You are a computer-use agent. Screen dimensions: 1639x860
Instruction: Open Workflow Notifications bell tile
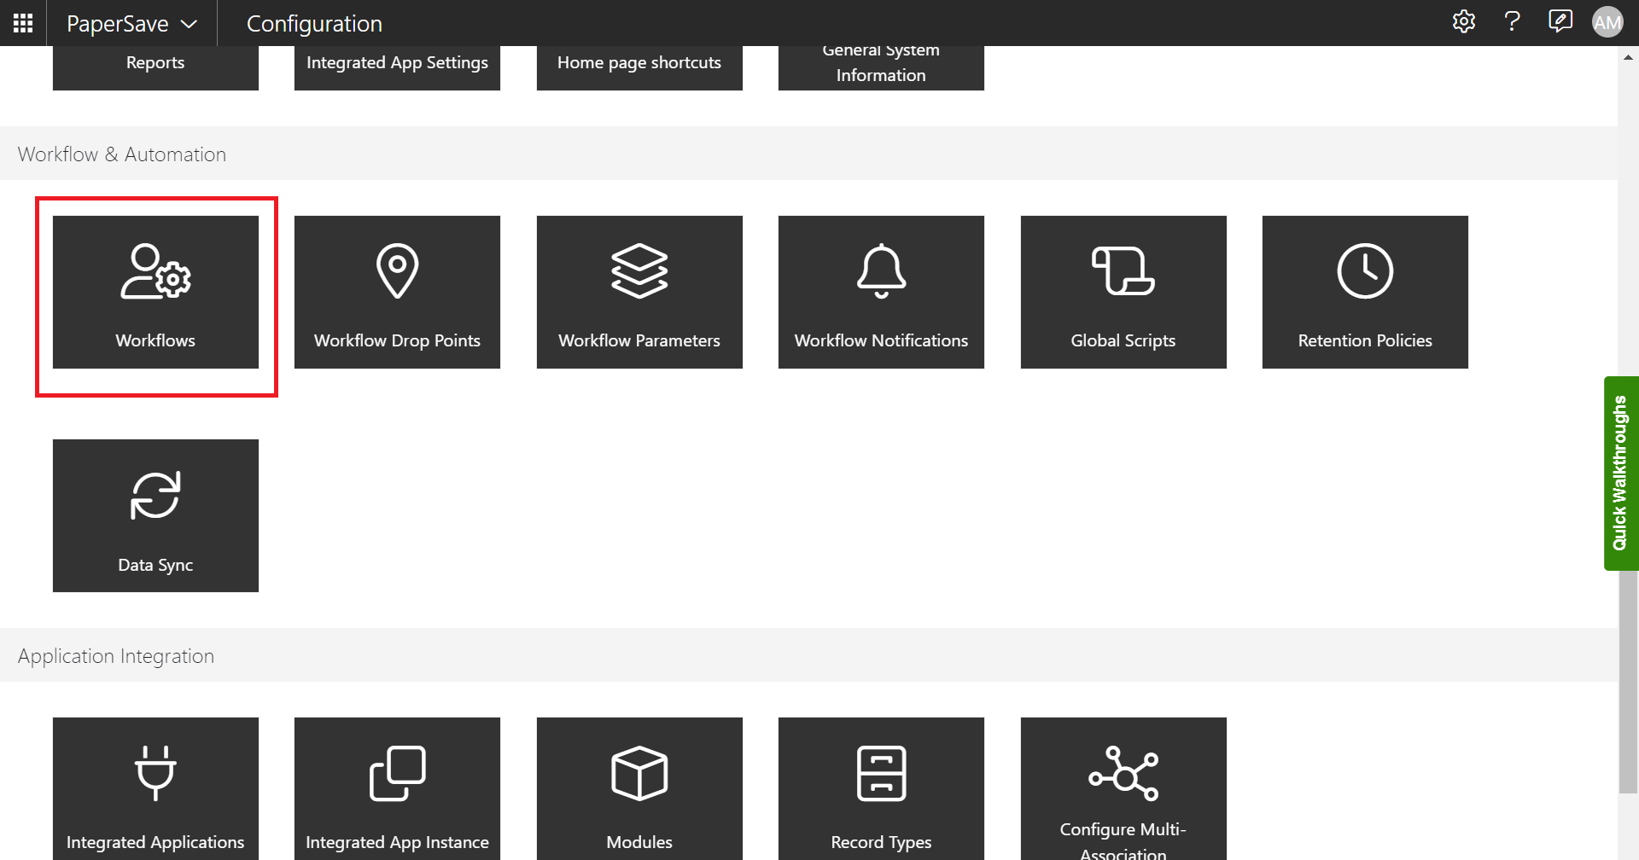(x=881, y=292)
